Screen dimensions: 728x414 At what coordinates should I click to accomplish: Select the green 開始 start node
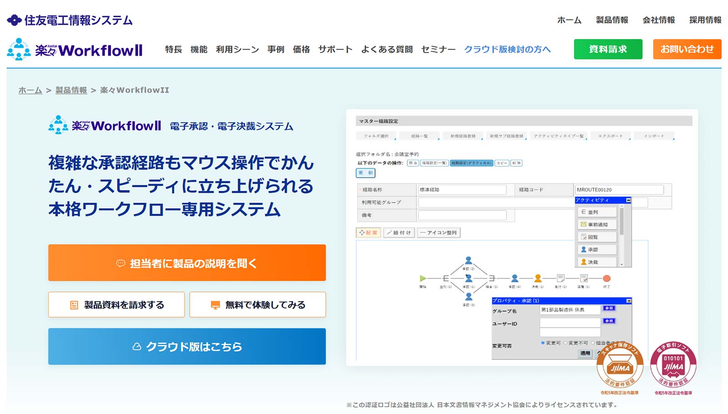(x=423, y=278)
